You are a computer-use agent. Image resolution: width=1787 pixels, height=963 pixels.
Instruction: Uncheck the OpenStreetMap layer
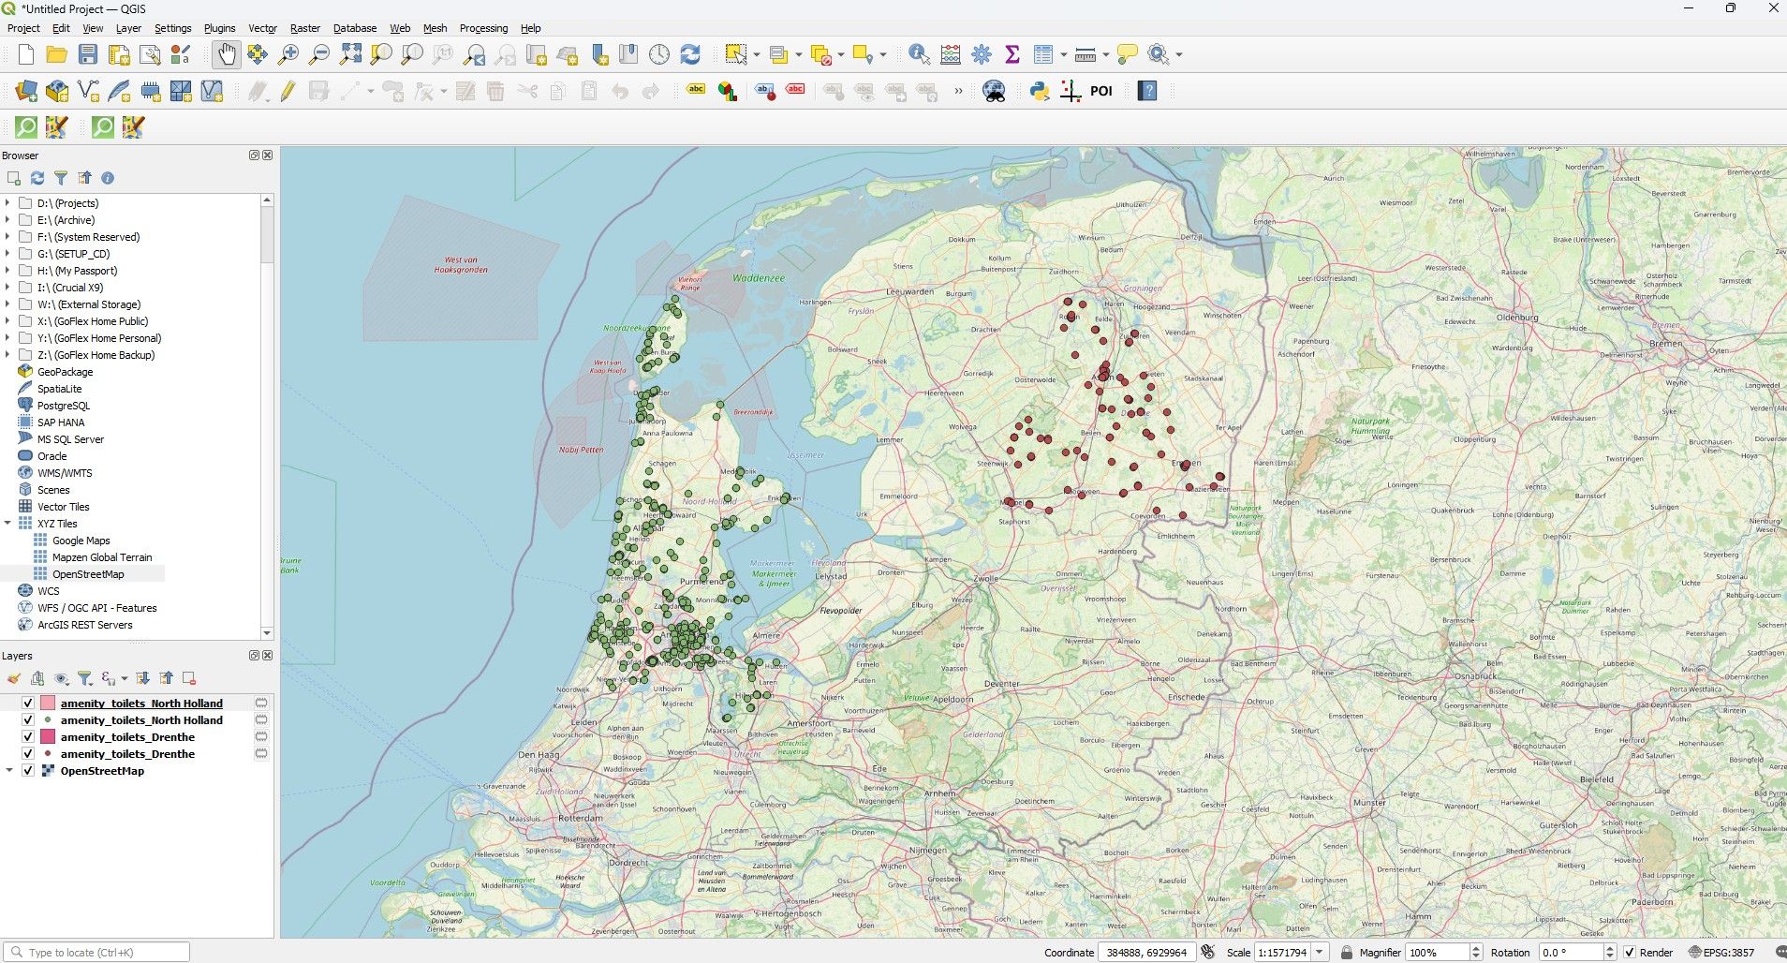[x=27, y=770]
